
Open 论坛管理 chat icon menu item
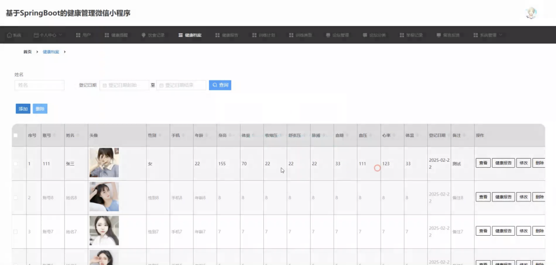[x=338, y=35]
